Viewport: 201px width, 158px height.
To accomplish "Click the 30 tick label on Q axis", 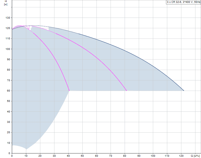I will tap(54, 156).
